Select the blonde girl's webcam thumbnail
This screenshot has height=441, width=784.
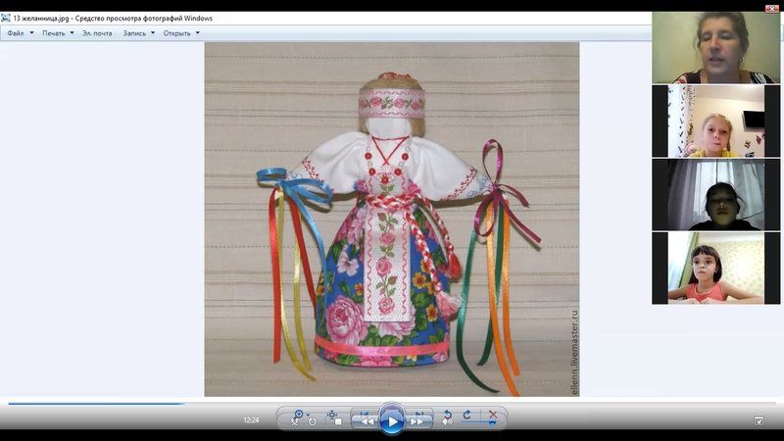coord(715,121)
